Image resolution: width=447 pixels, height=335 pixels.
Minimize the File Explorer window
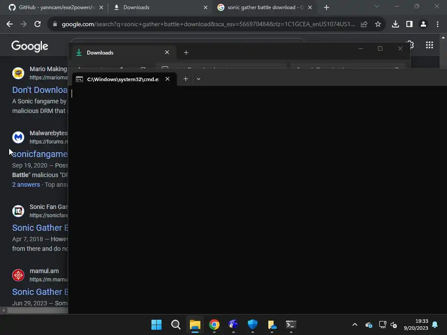360,48
